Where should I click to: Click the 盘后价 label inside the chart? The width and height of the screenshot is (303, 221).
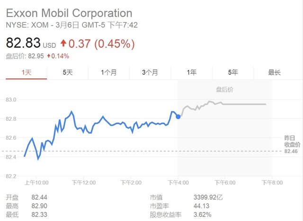pyautogui.click(x=224, y=89)
